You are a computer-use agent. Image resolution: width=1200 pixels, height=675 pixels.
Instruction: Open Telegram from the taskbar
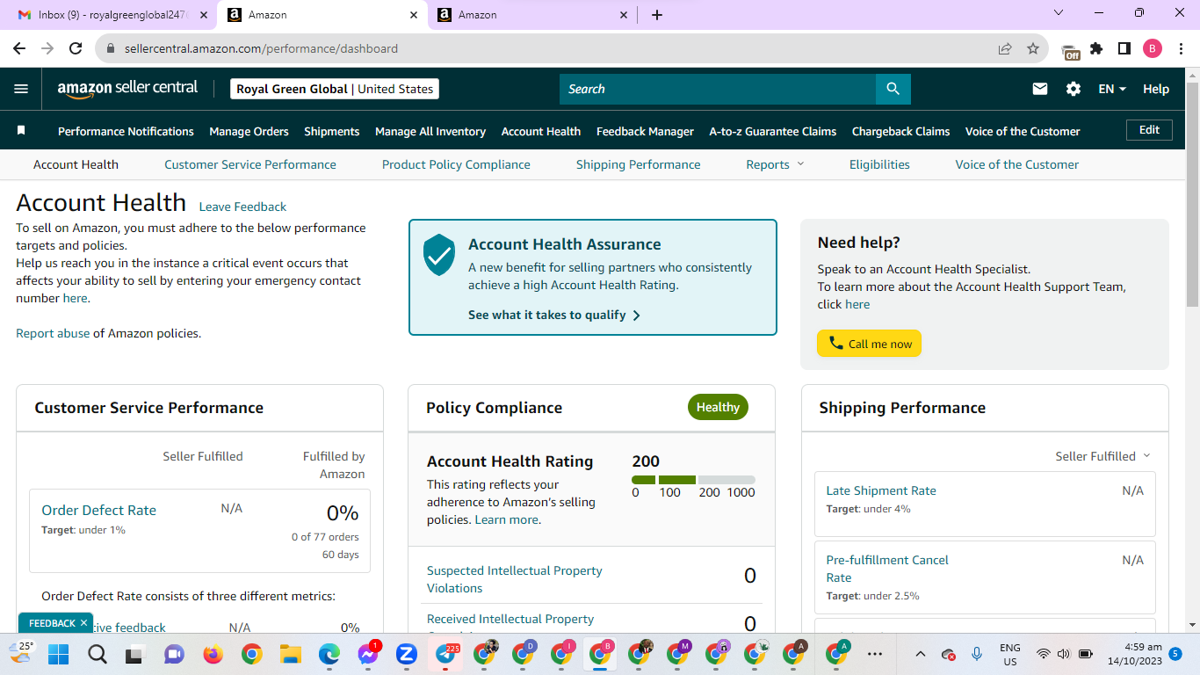[446, 654]
